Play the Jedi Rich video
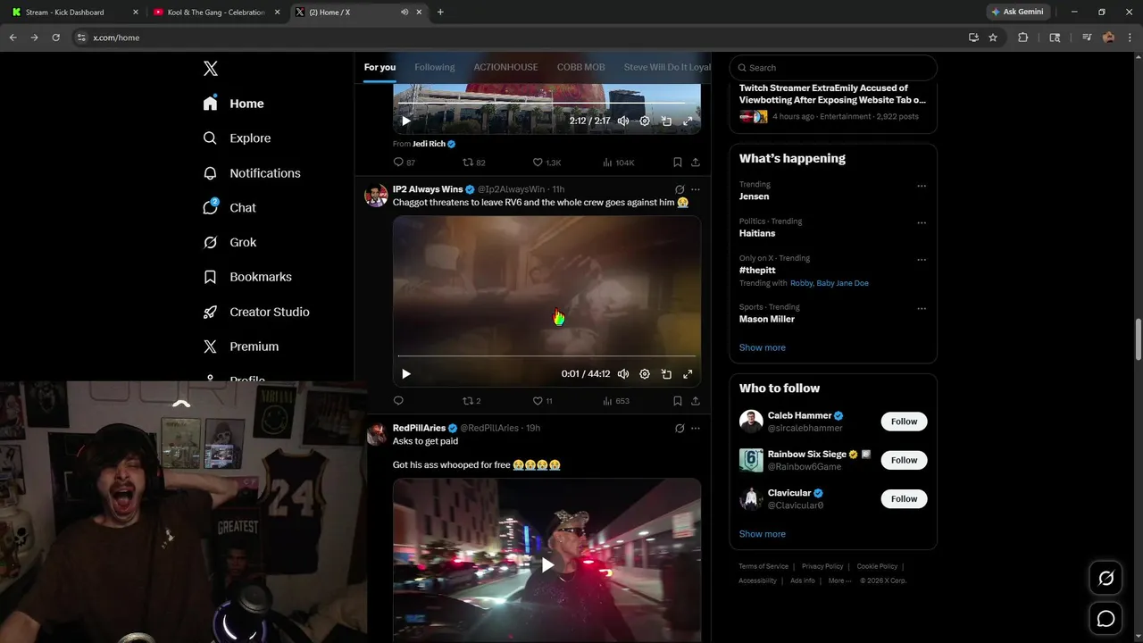The height and width of the screenshot is (643, 1143). pyautogui.click(x=406, y=121)
